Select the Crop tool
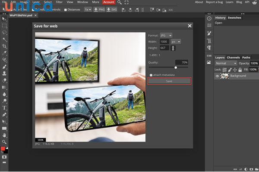Screen dimensions: 259x172 pyautogui.click(x=4, y=46)
